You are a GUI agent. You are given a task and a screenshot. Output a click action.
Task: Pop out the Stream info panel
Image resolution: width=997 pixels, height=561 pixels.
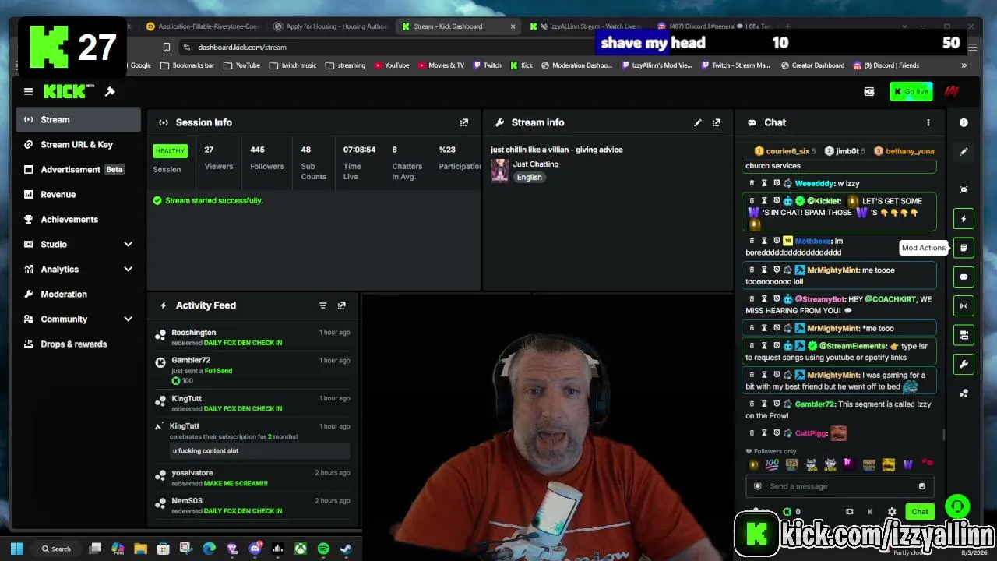tap(717, 122)
